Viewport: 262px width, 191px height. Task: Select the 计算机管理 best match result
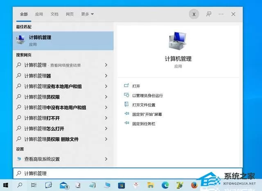[63, 41]
